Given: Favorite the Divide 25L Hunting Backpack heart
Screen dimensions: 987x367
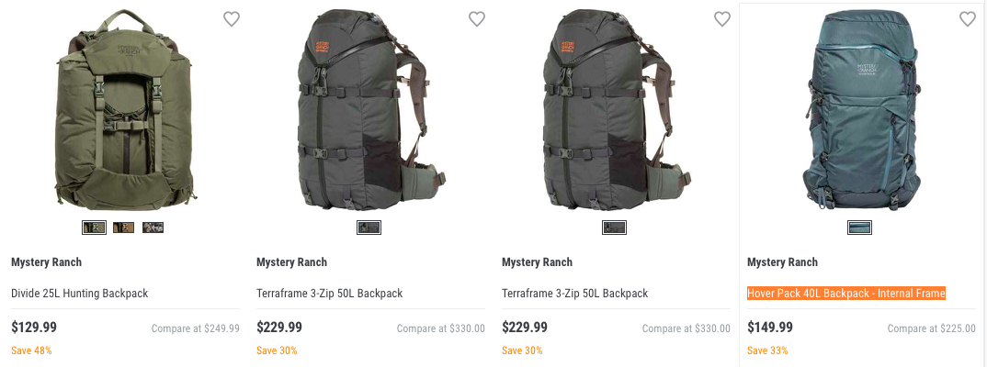Looking at the screenshot, I should (x=232, y=19).
